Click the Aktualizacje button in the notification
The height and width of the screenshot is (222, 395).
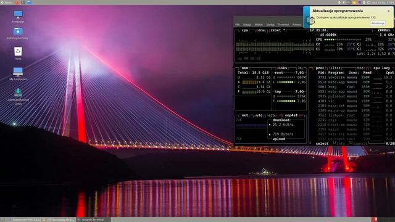(378, 23)
